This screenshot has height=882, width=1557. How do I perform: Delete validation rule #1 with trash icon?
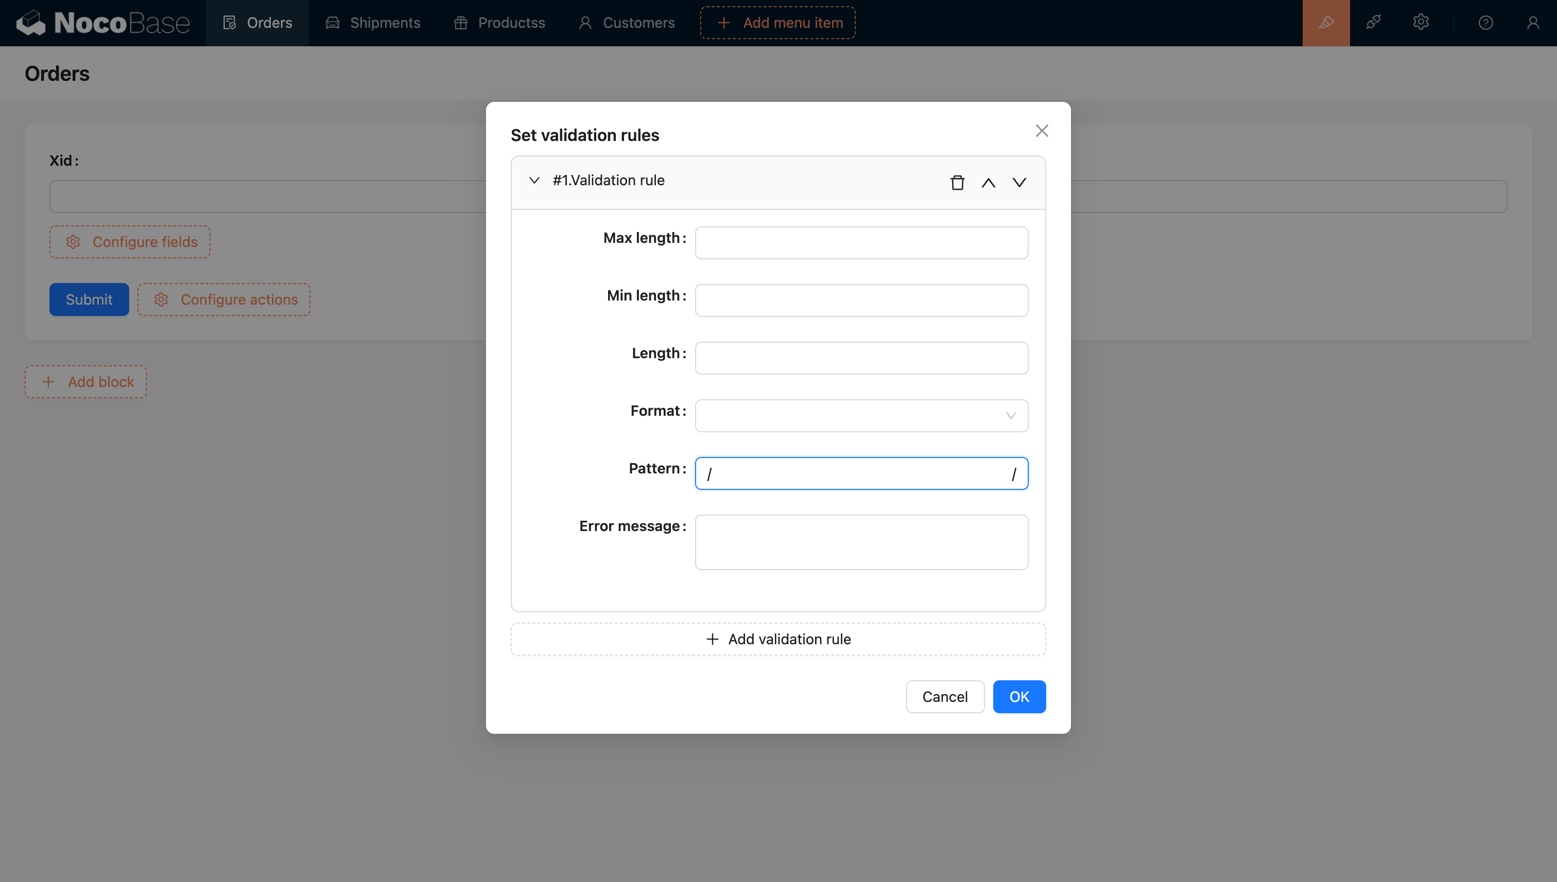pos(957,182)
